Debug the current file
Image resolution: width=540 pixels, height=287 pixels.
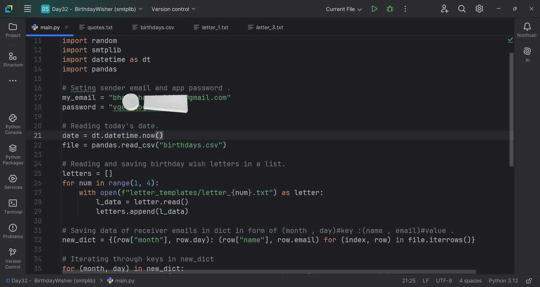(x=390, y=9)
